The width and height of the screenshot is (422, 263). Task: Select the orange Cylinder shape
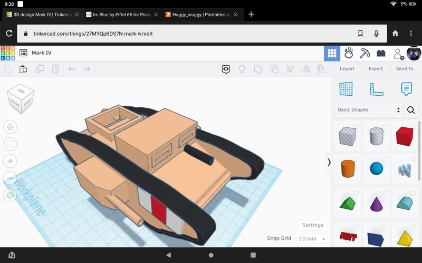click(x=348, y=169)
